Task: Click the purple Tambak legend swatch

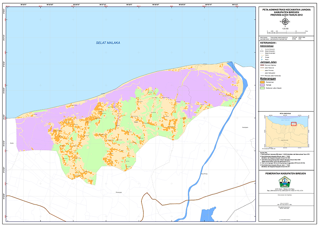Action: coord(263,85)
